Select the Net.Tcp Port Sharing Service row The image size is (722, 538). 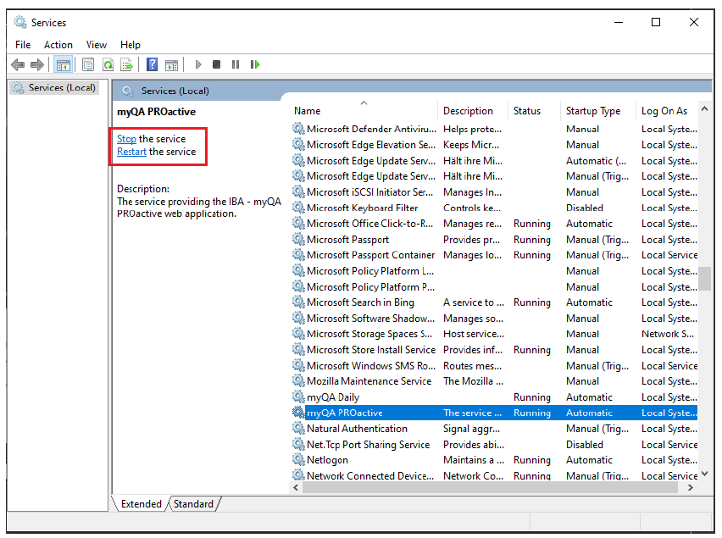click(x=495, y=444)
